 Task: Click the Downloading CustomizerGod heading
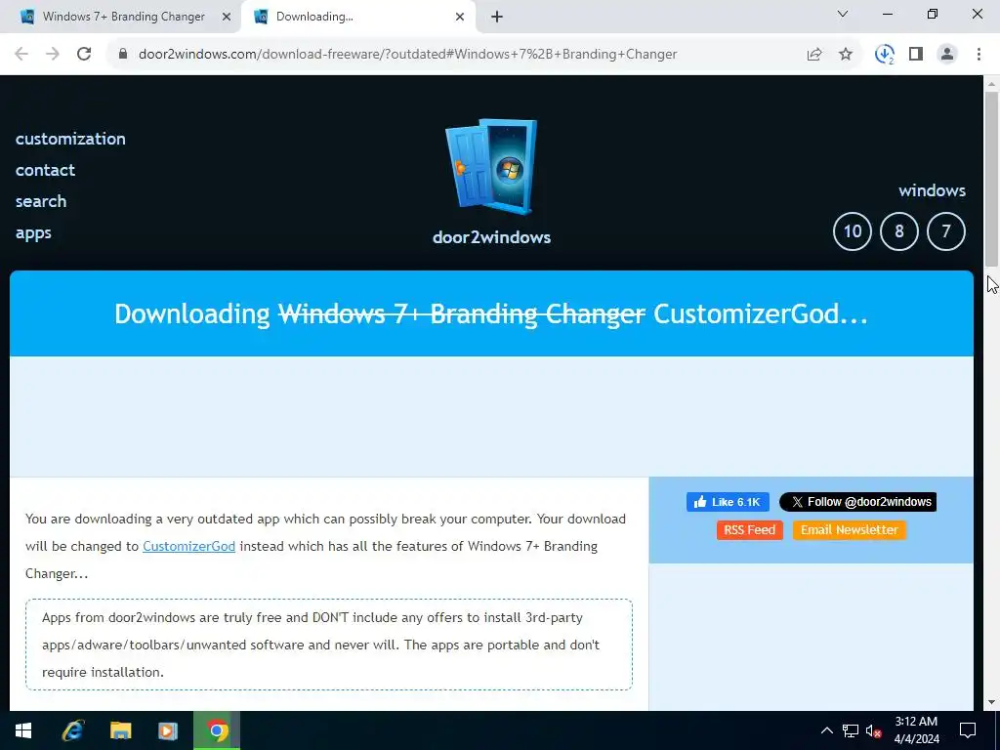(x=491, y=313)
